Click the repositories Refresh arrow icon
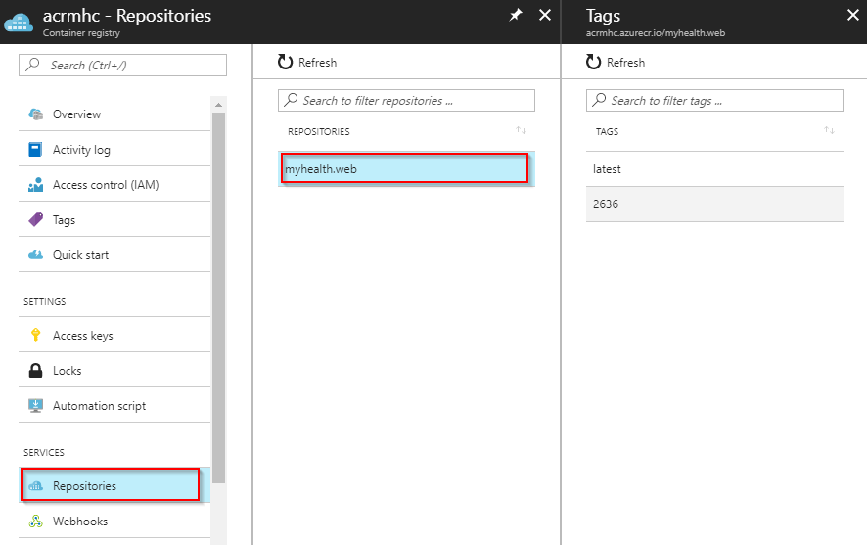The image size is (867, 545). pyautogui.click(x=286, y=62)
